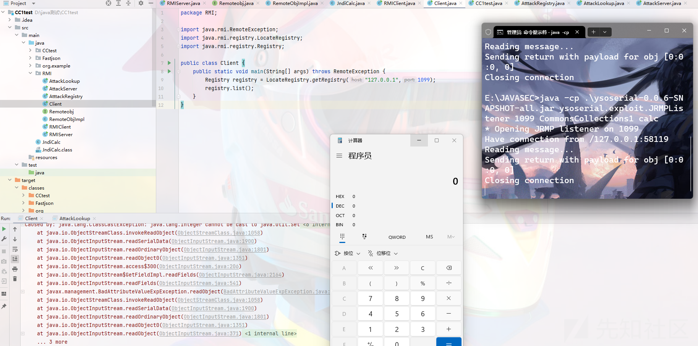Switch to the RMIServer.java editor tab
Image resolution: width=698 pixels, height=346 pixels.
click(x=183, y=3)
